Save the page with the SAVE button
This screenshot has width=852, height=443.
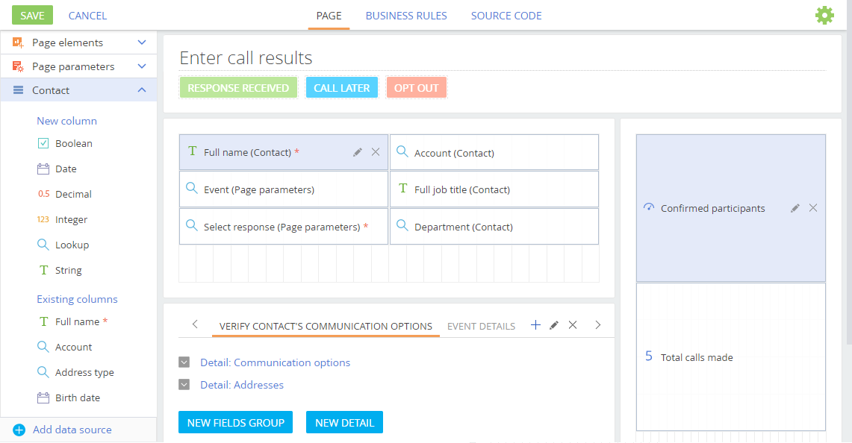click(x=31, y=15)
